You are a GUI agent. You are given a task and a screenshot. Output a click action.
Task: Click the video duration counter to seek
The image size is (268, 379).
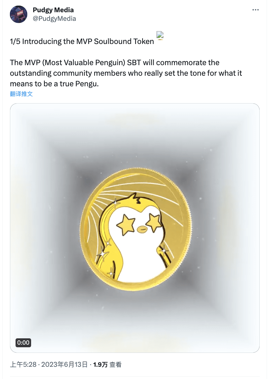[23, 343]
